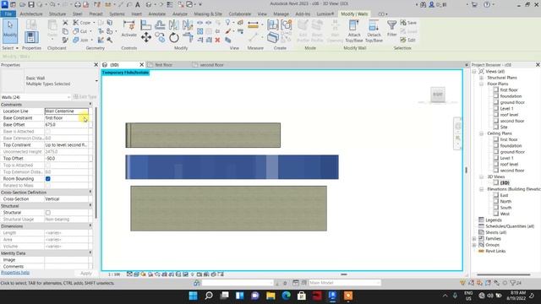
Task: Open the selection Filter tool
Action: click(x=392, y=28)
